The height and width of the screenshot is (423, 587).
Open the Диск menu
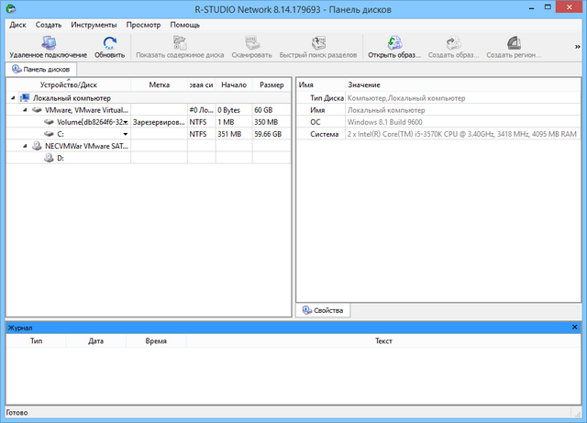(17, 25)
